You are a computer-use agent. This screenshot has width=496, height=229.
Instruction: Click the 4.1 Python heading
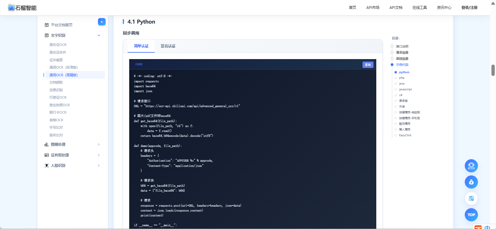pos(141,22)
